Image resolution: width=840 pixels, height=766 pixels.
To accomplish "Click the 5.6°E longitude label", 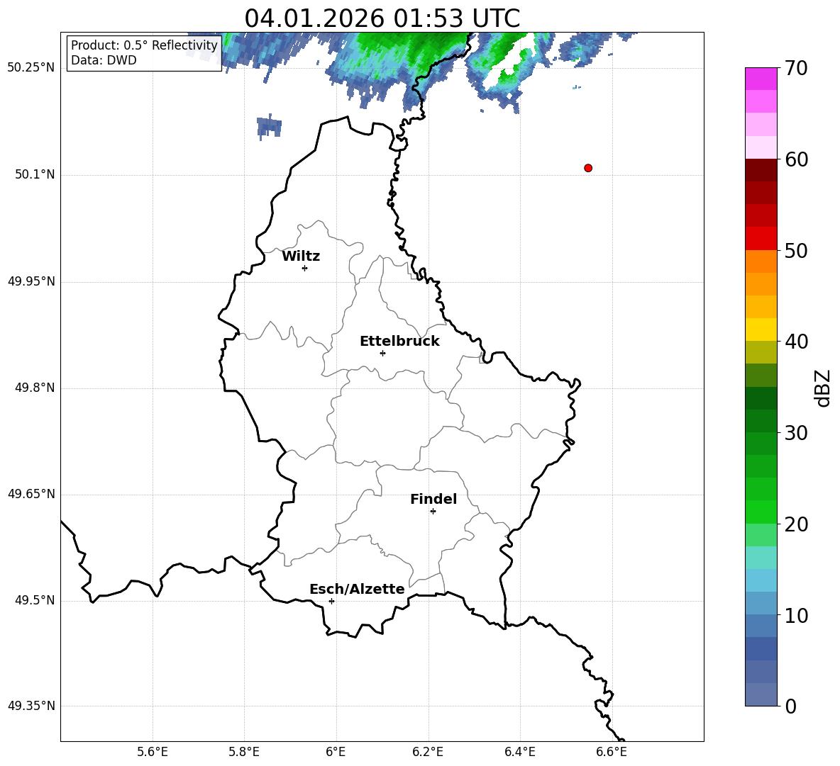I will [x=153, y=752].
